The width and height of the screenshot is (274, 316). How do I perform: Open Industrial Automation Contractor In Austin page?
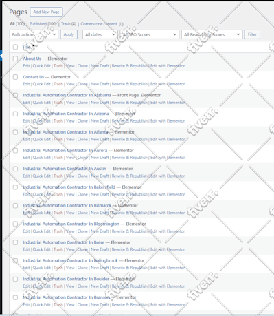65,169
